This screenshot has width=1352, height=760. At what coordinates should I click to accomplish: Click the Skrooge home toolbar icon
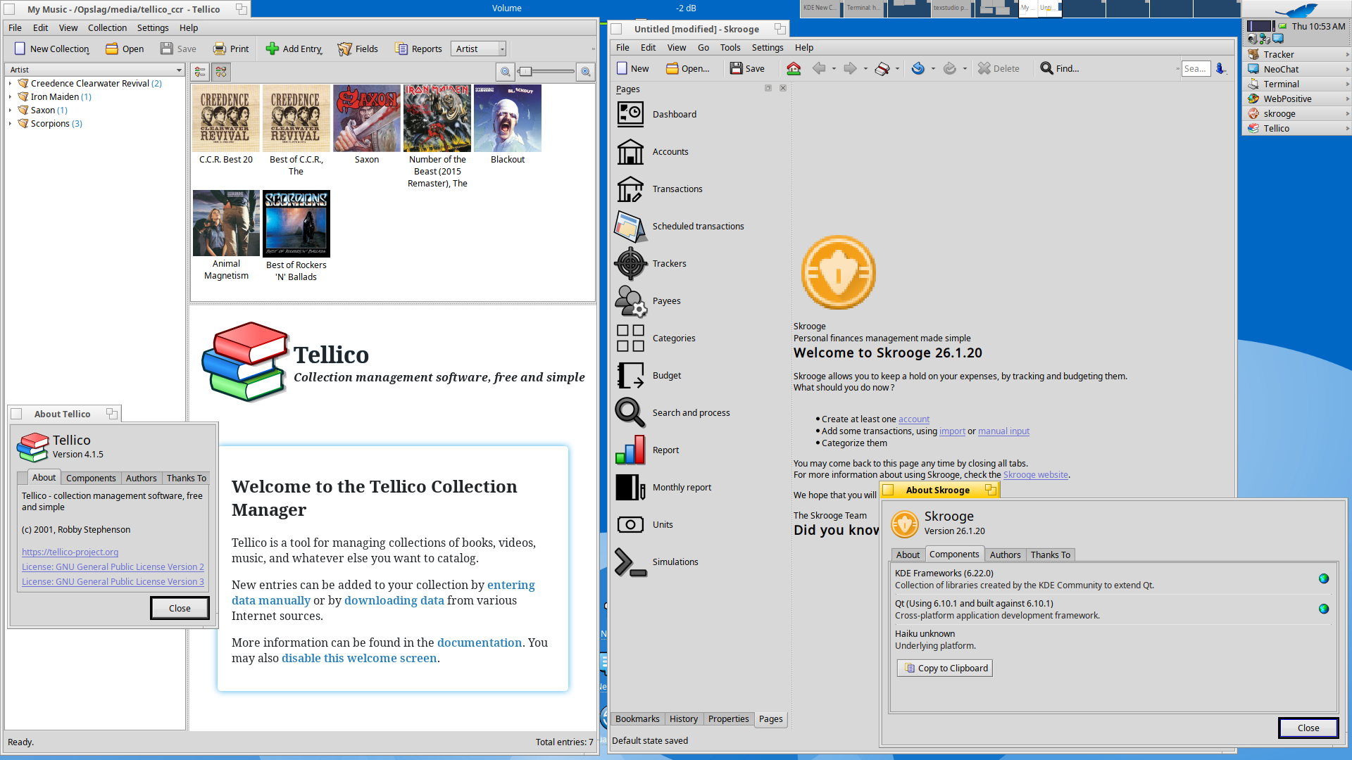[794, 68]
